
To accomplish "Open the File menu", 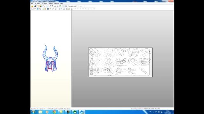I will tap(32, 3).
